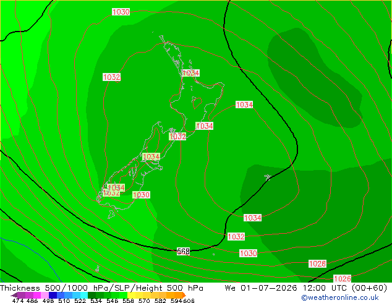Click the 1026 isobar pressure label
The width and height of the screenshot is (392, 303).
click(x=343, y=278)
